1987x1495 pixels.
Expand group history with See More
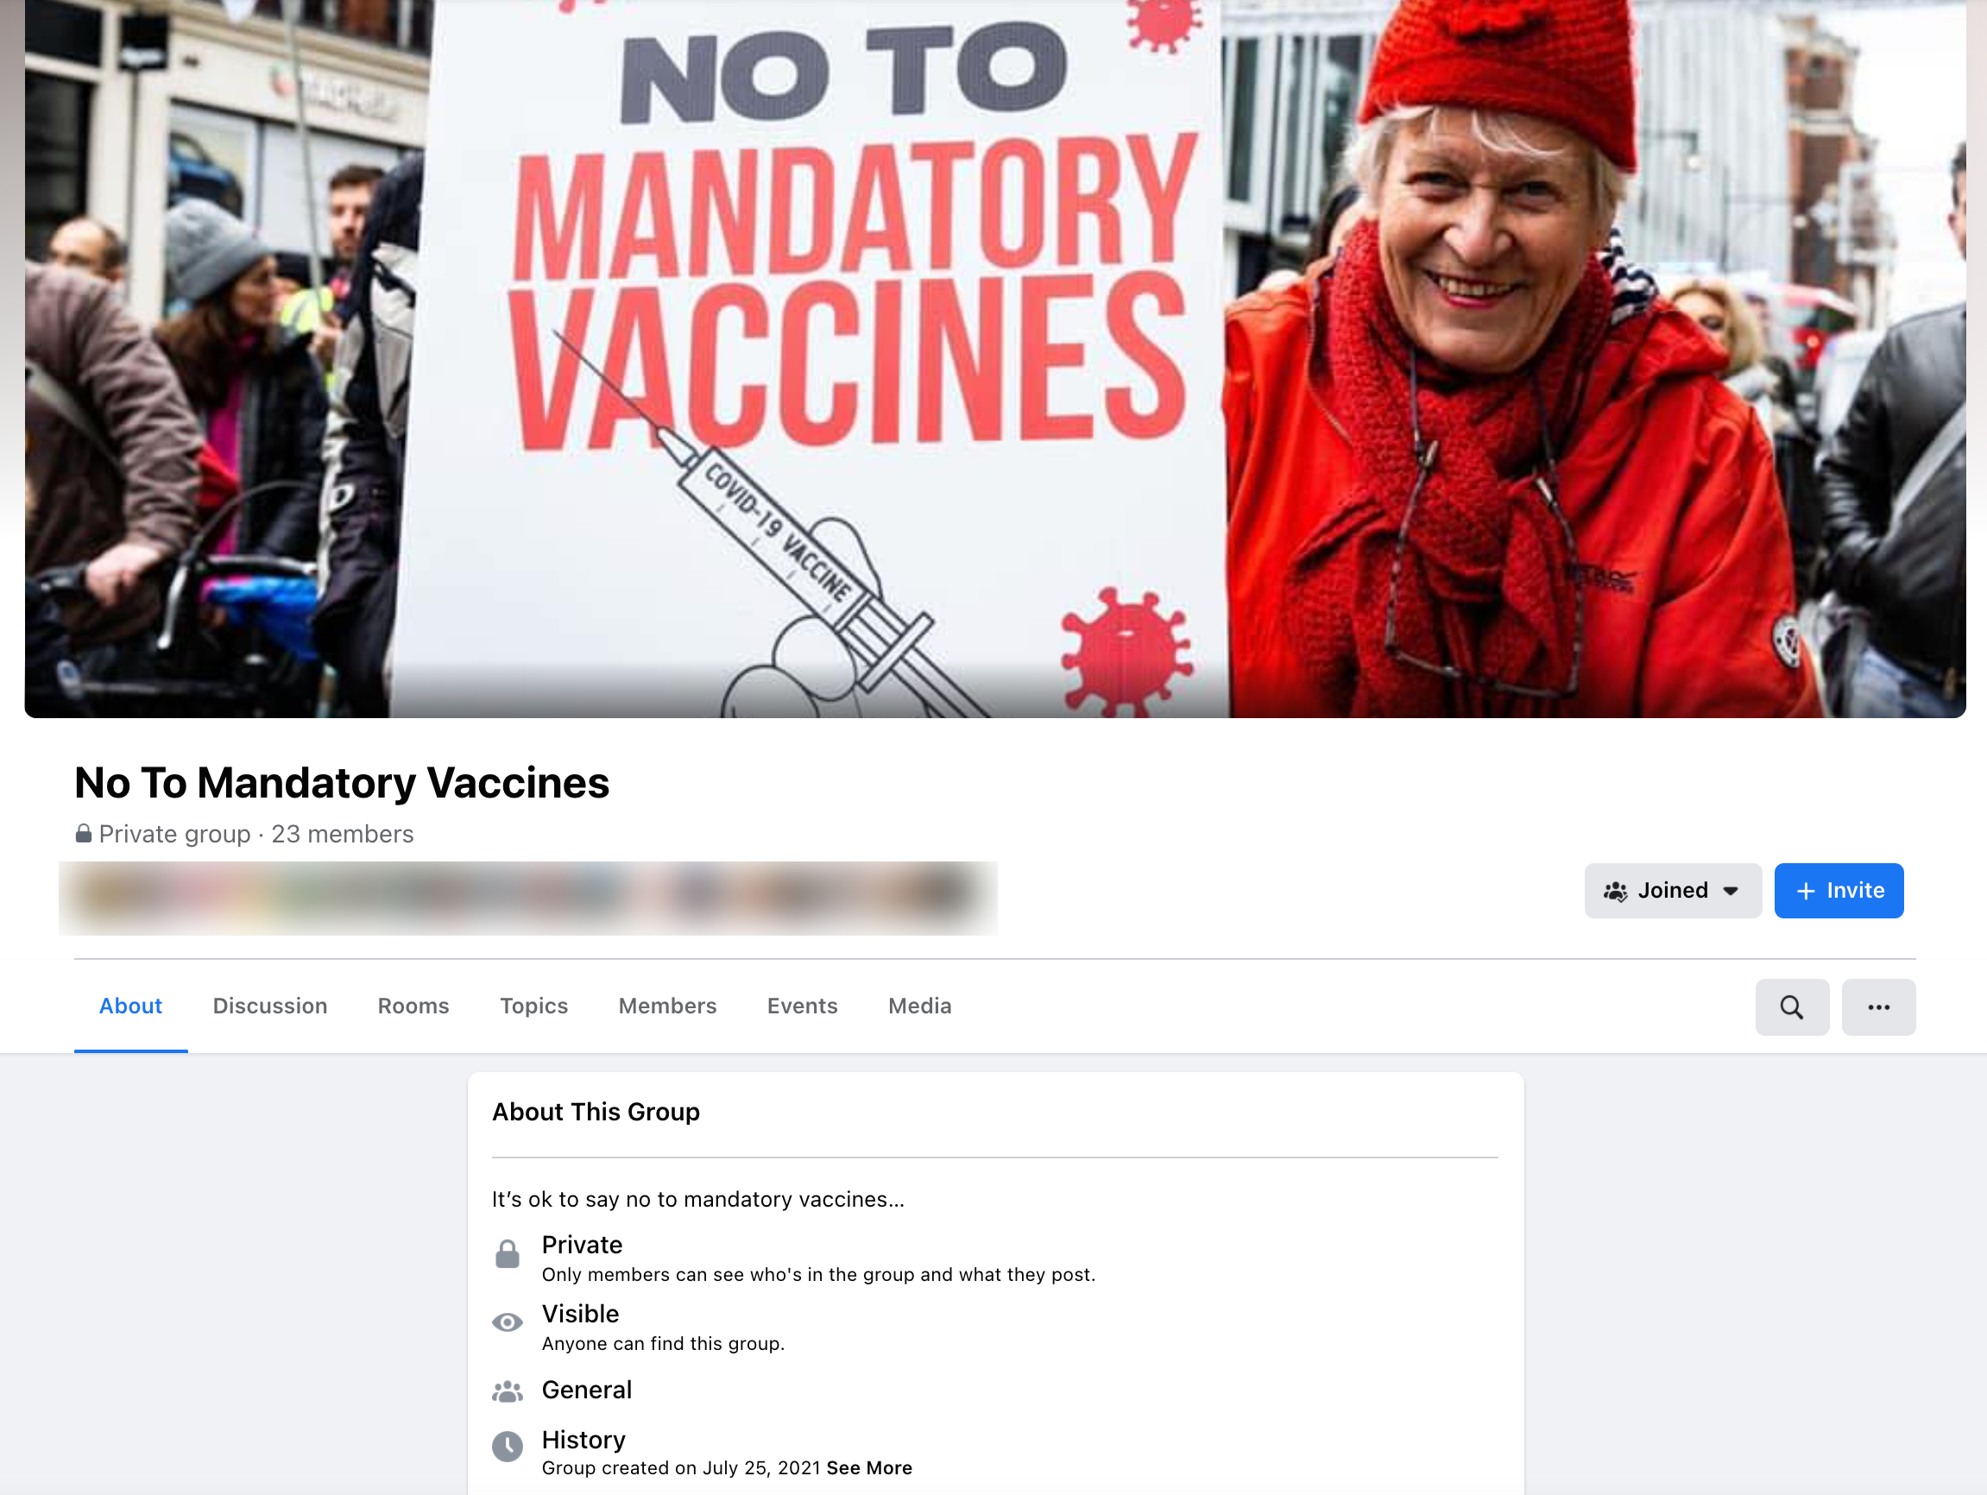click(868, 1468)
